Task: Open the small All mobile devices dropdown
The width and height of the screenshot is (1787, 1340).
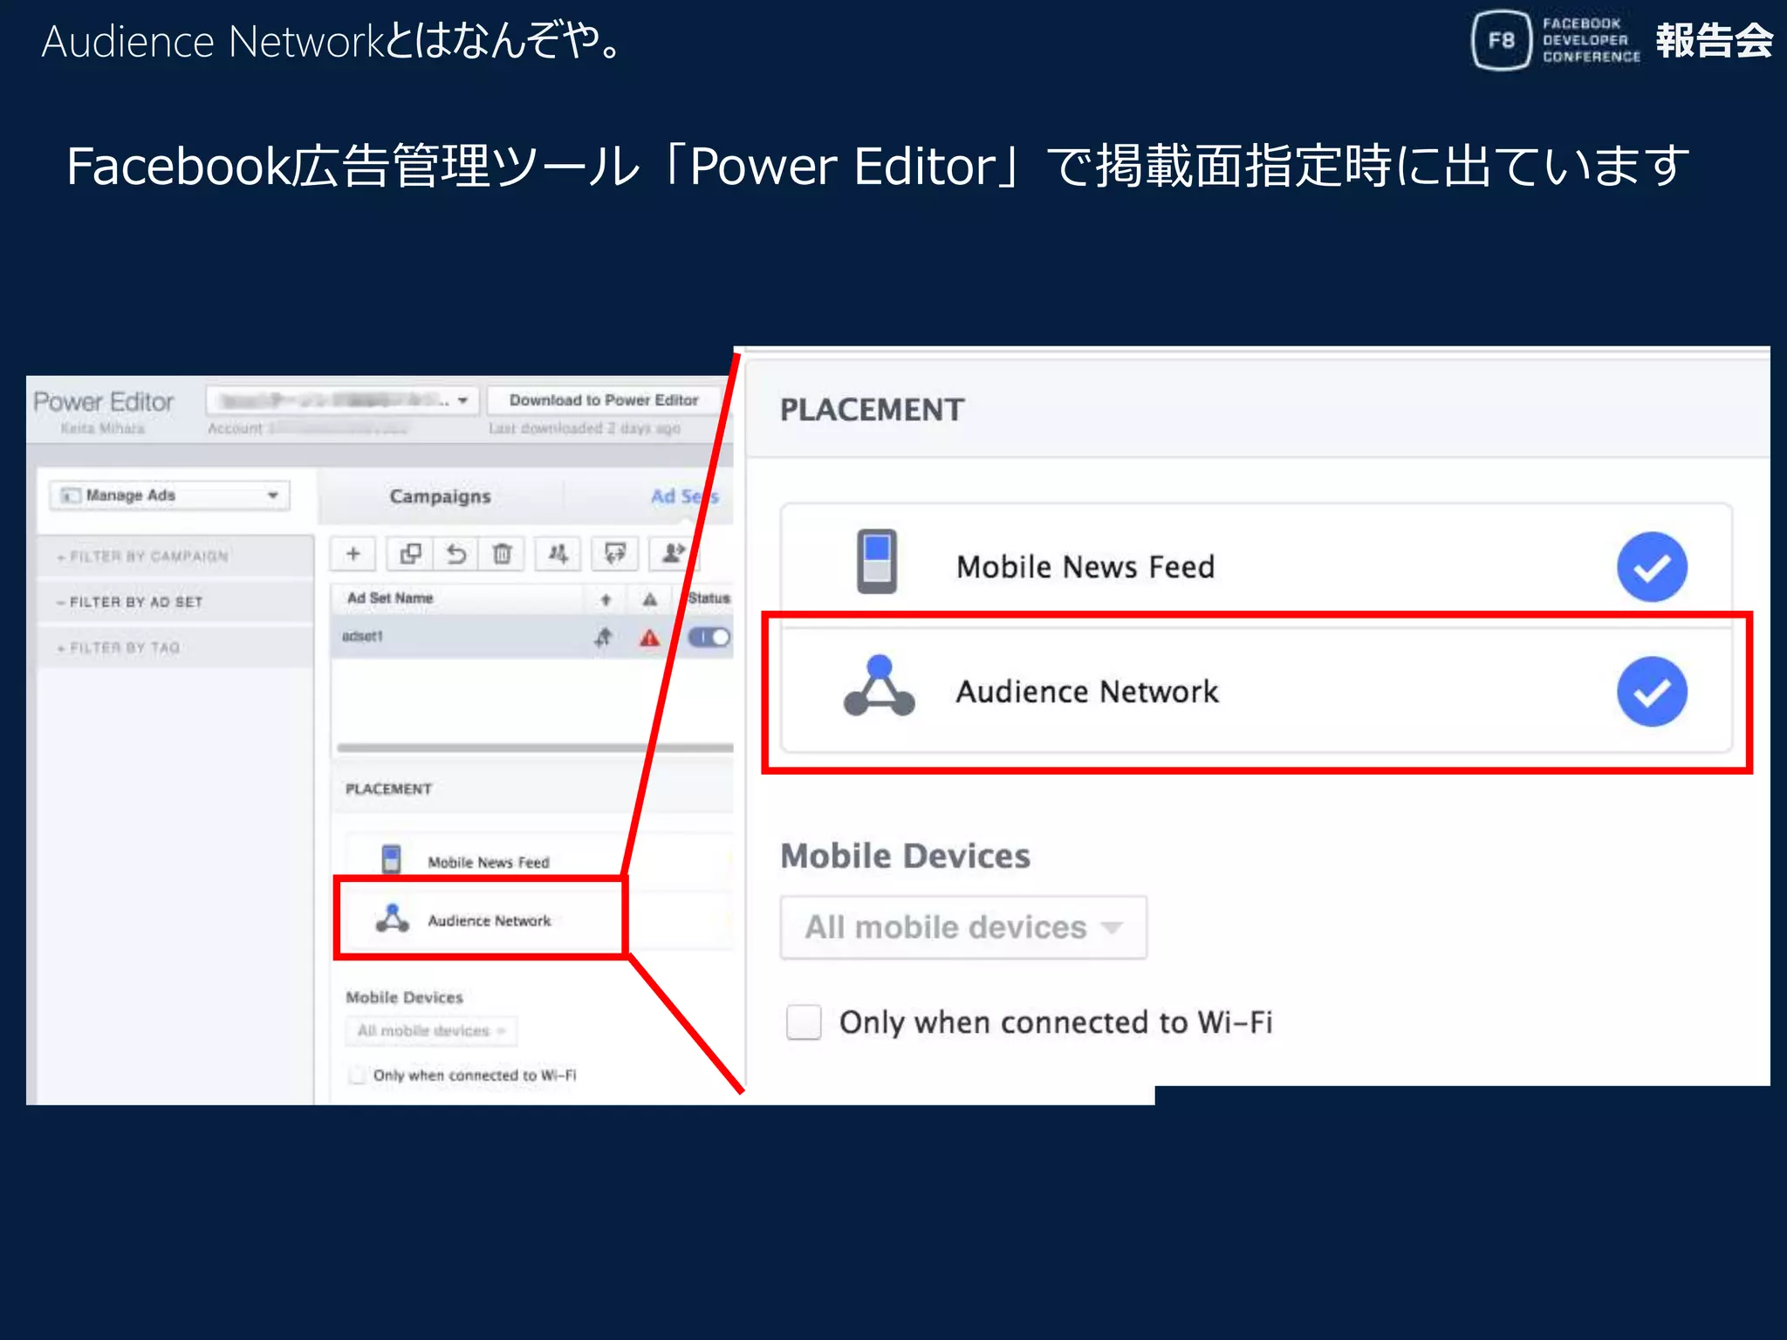Action: 431,1031
